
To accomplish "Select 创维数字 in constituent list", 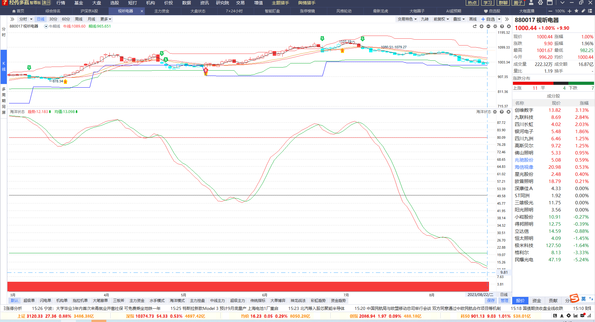I will point(553,110).
